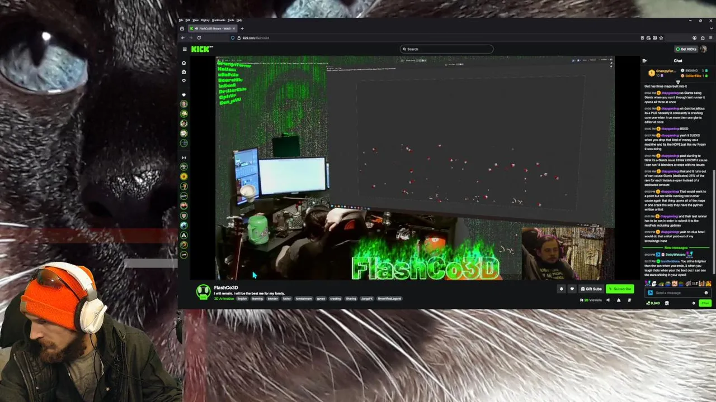Open the Kick sidebar hamburger menu
This screenshot has height=402, width=716.
pos(184,49)
